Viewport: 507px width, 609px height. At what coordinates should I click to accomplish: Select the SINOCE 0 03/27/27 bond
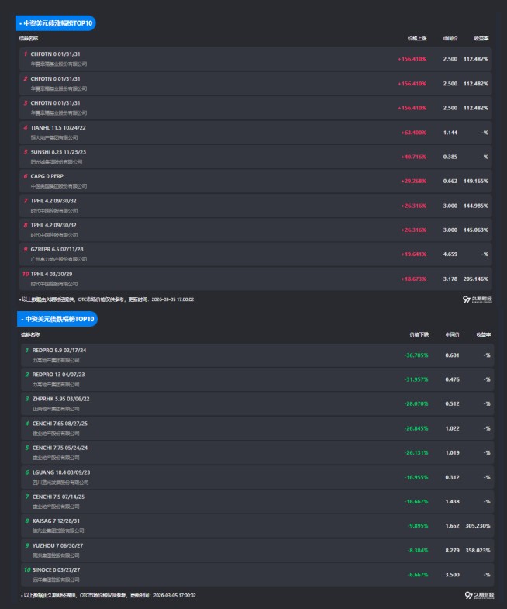(58, 569)
